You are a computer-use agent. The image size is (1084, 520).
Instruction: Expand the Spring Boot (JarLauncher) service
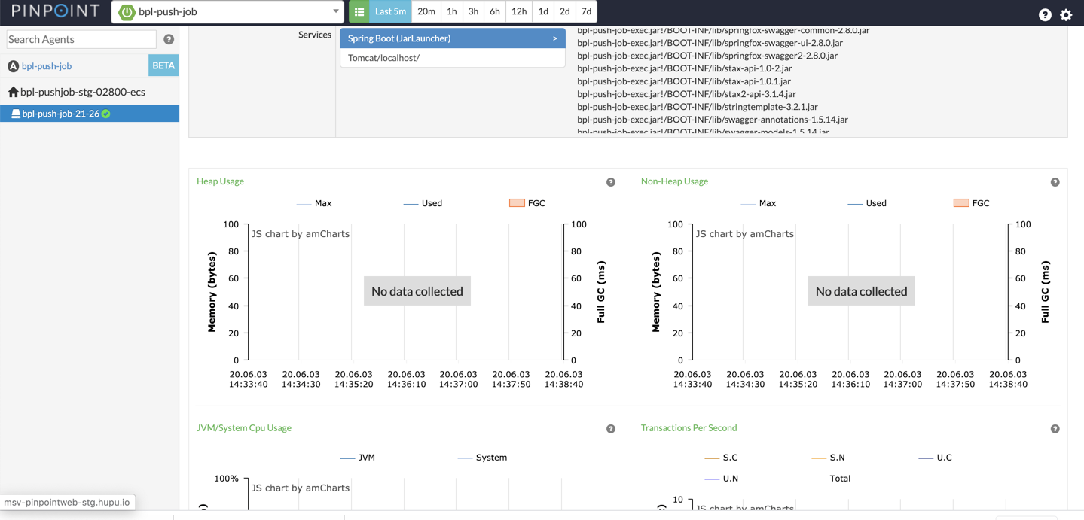453,38
